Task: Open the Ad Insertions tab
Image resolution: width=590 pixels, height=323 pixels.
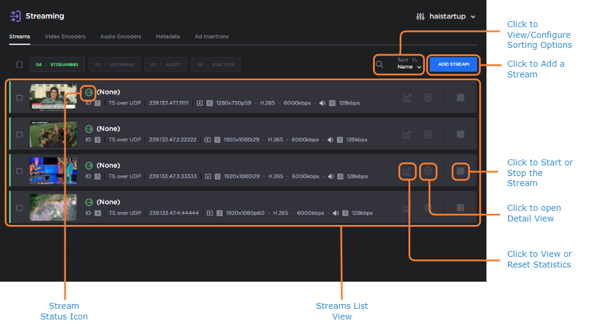Action: (212, 37)
